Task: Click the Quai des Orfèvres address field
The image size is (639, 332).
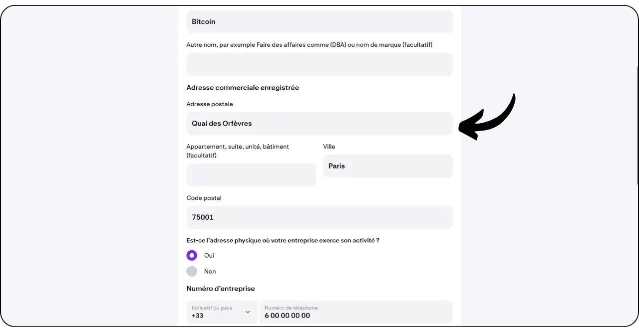Action: click(319, 124)
